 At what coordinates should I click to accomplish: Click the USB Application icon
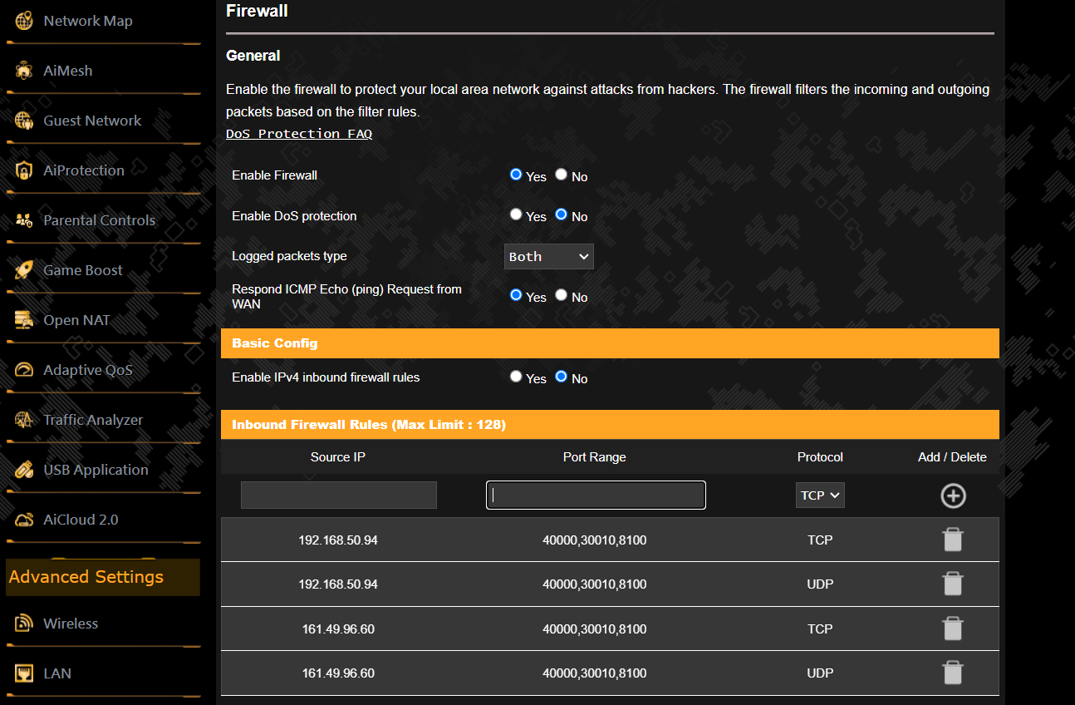[x=24, y=470]
